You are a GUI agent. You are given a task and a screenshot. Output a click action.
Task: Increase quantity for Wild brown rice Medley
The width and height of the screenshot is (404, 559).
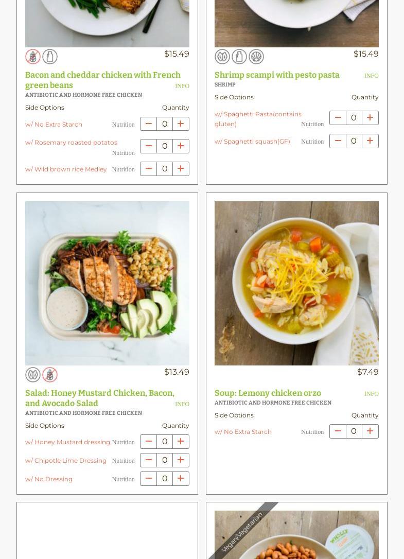(181, 169)
